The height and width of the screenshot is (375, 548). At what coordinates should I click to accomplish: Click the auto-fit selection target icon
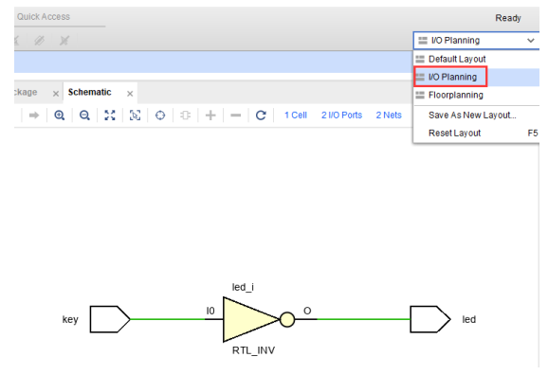coord(160,116)
